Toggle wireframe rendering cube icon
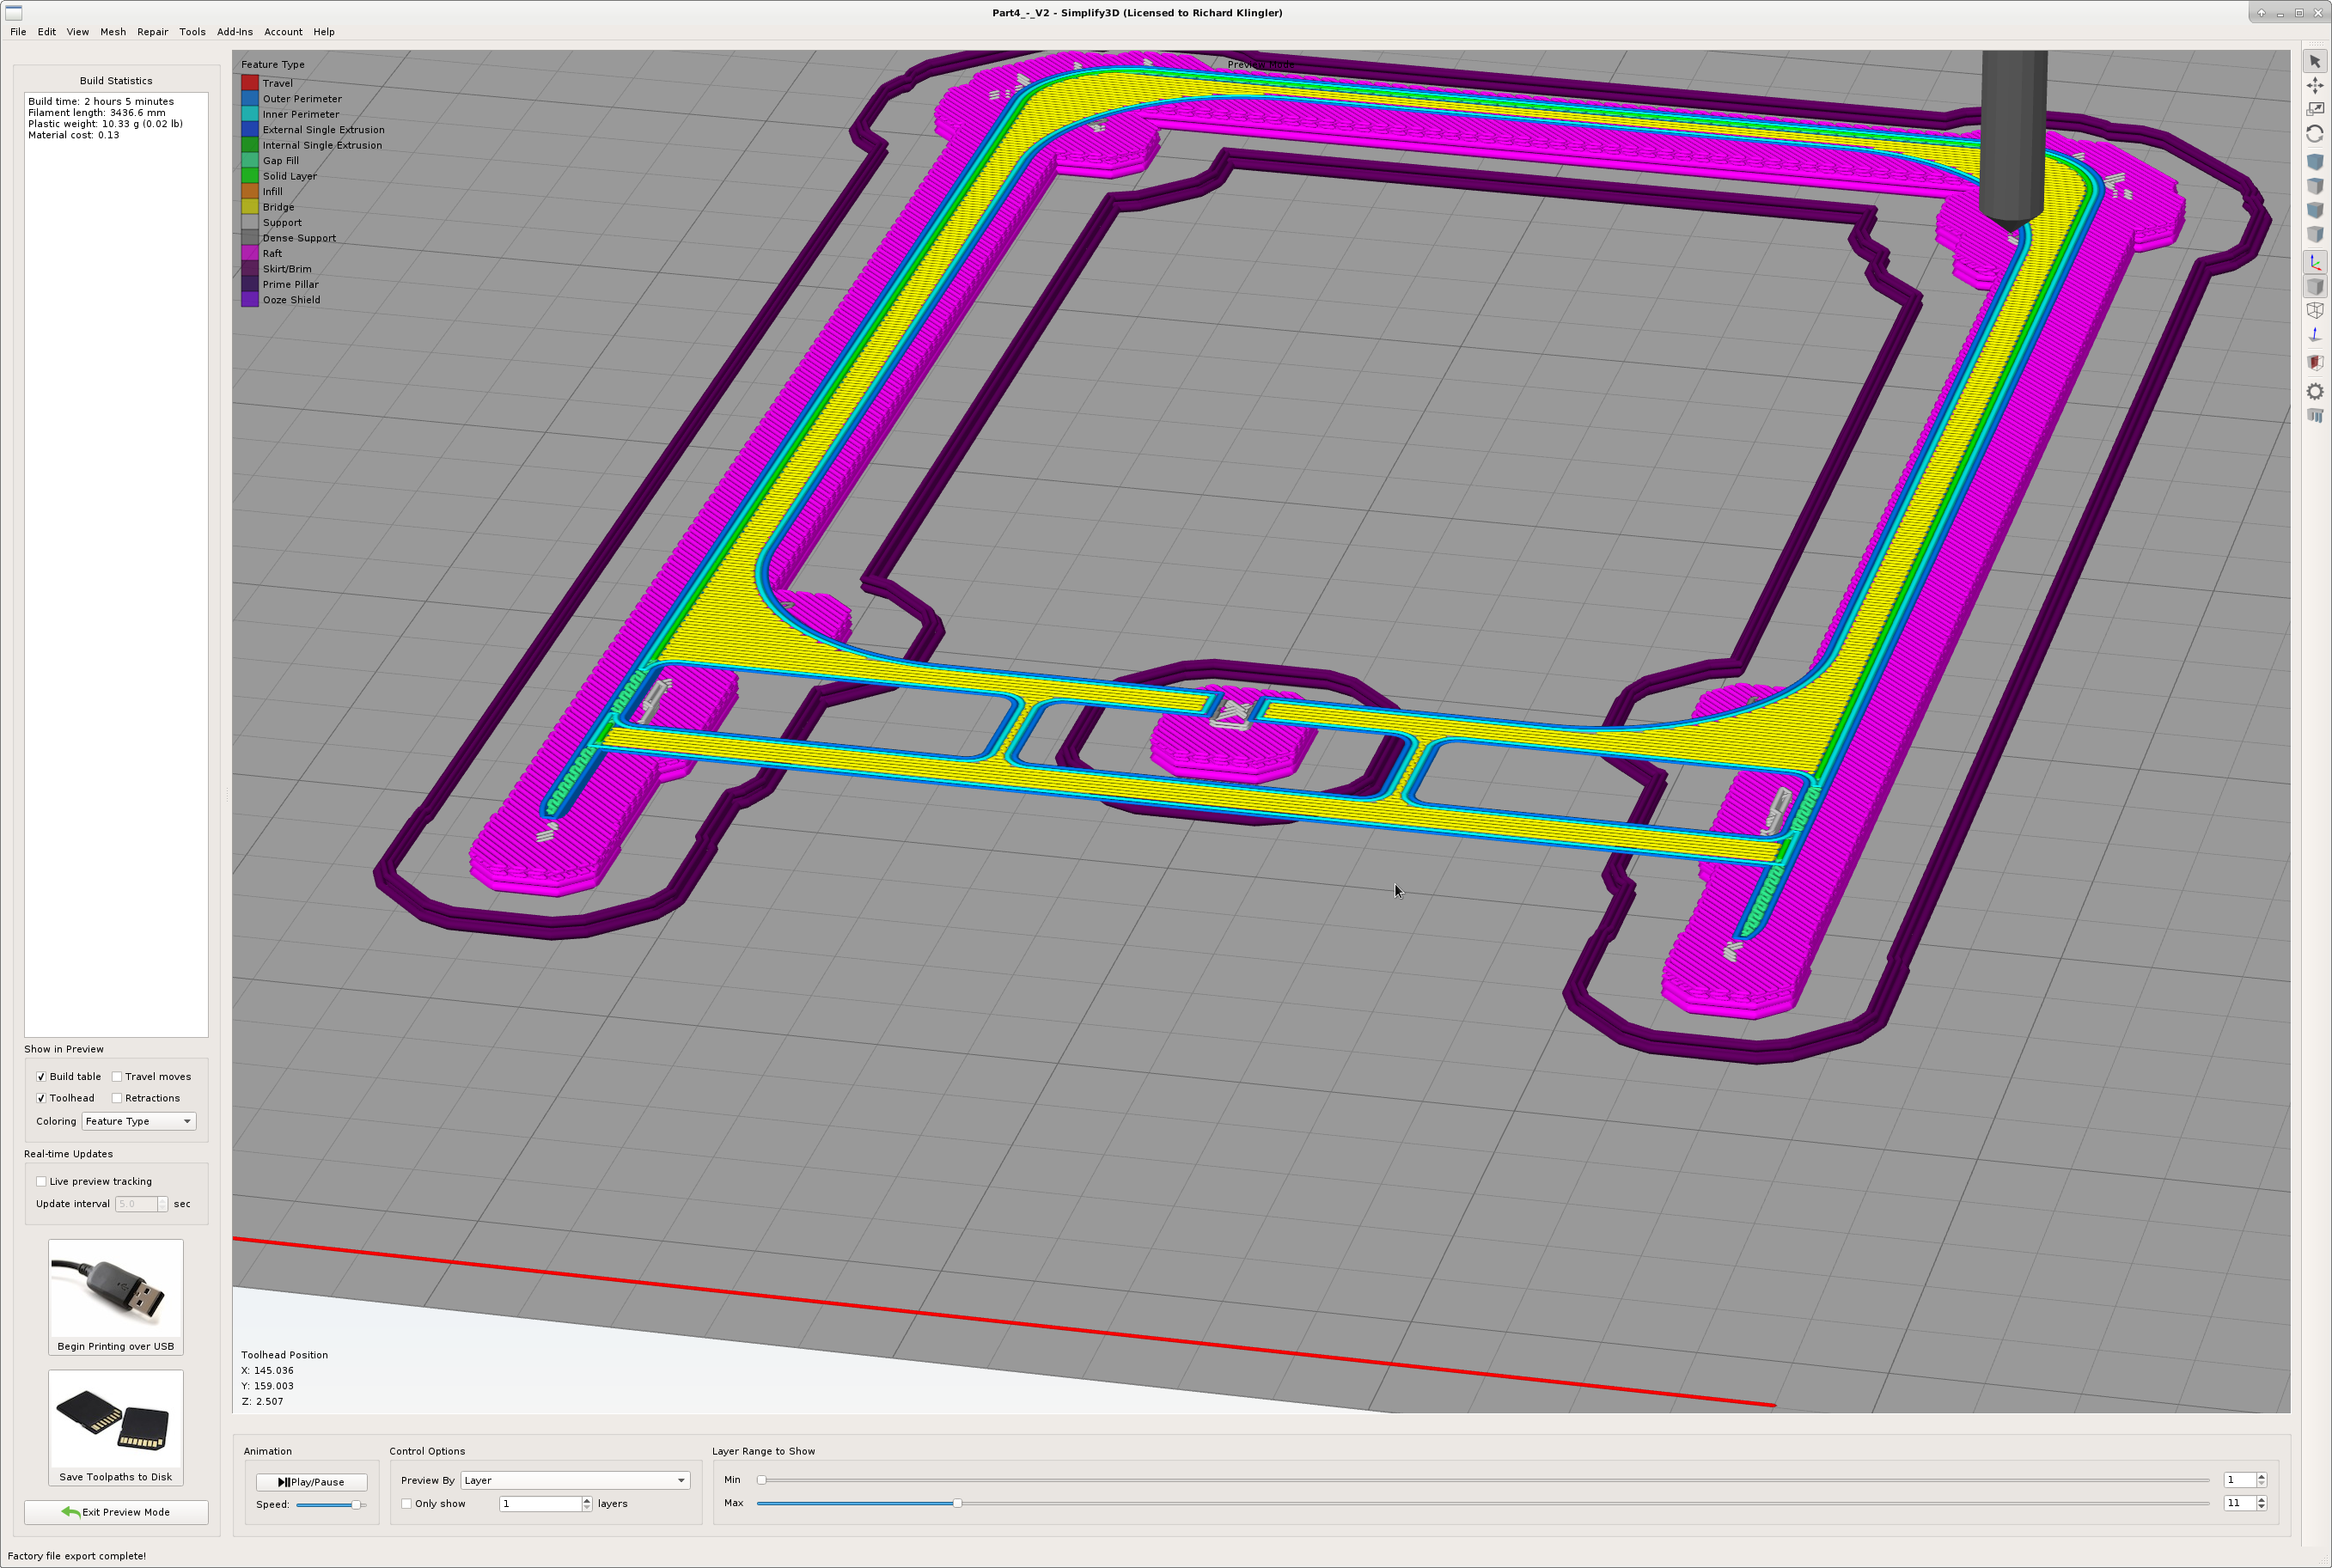The image size is (2332, 1568). [x=2314, y=311]
